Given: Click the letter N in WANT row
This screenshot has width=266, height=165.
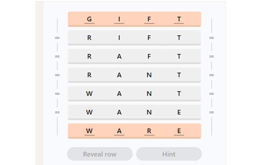Looking at the screenshot, I should coord(149,94).
